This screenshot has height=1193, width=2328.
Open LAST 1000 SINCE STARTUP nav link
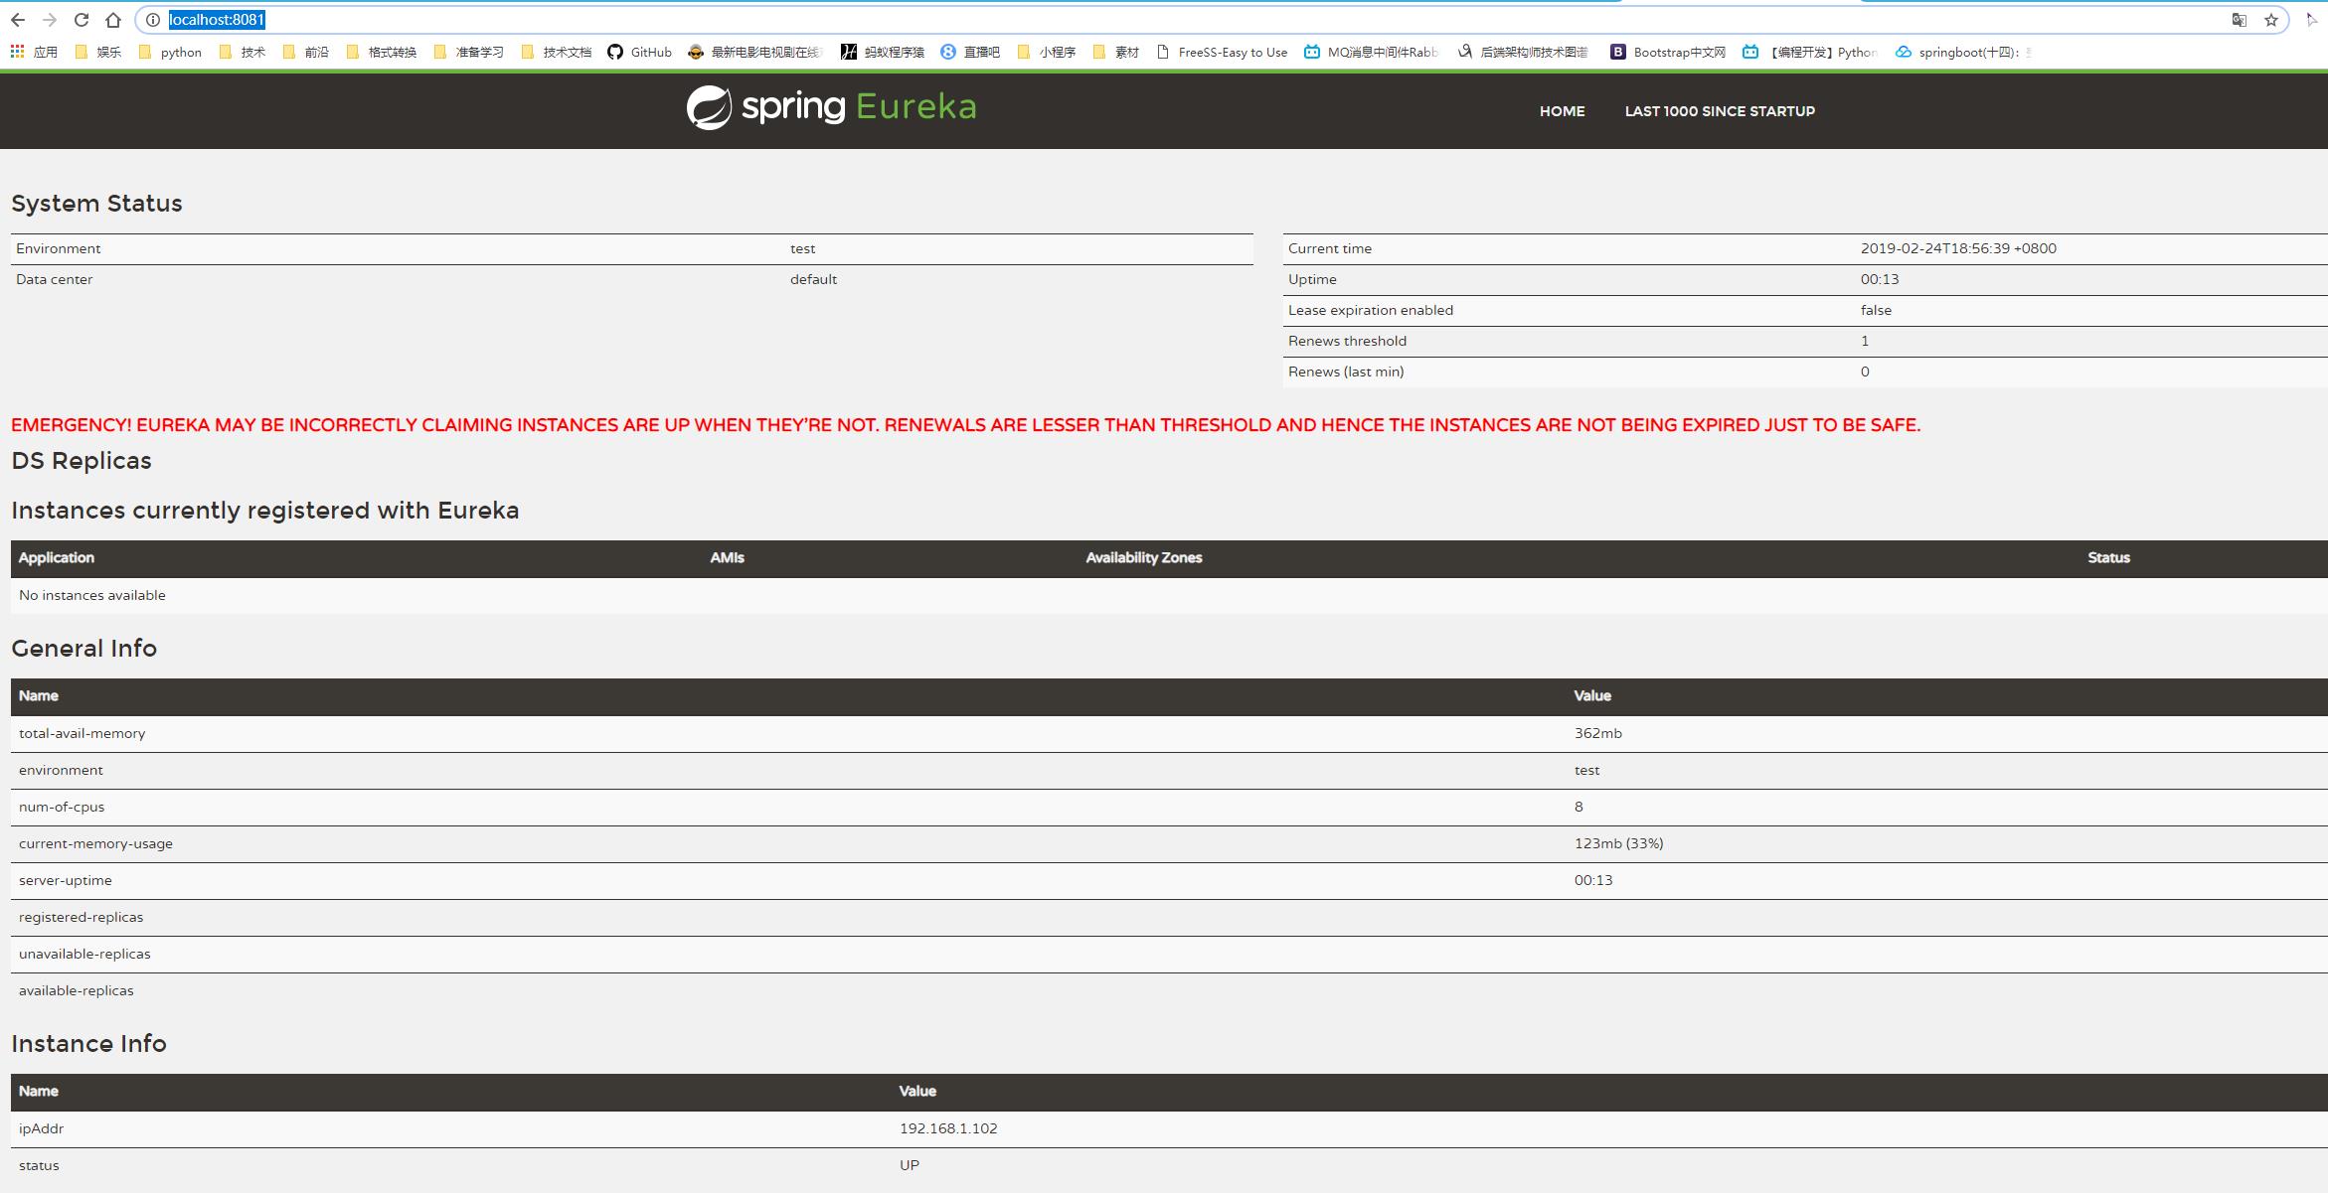click(x=1720, y=111)
